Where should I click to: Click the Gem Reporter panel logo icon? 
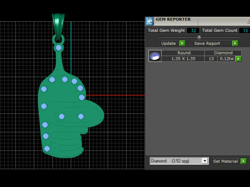[x=149, y=21]
